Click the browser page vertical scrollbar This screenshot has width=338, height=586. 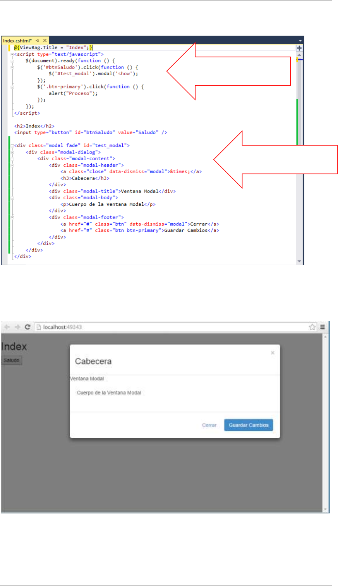(x=326, y=423)
